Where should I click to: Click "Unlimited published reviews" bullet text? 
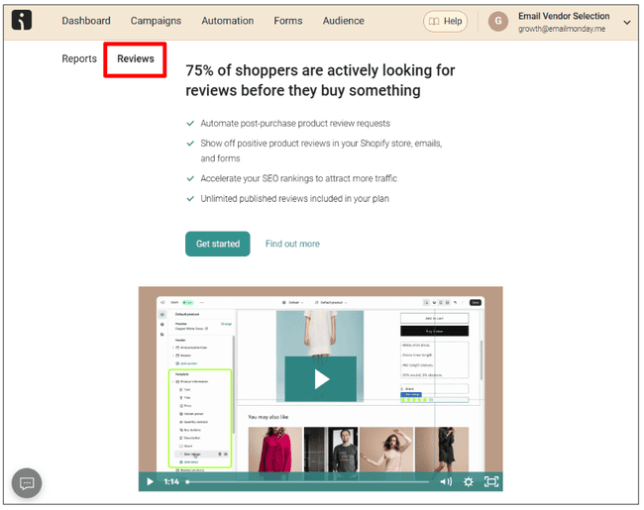[294, 198]
